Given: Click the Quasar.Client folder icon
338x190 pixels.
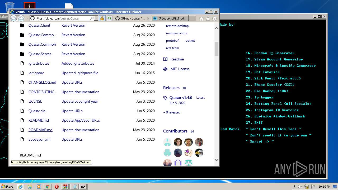Looking at the screenshot, I should pos(22,25).
